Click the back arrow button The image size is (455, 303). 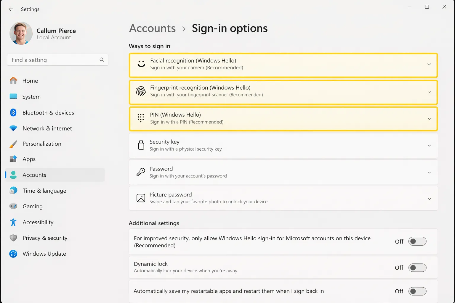point(11,9)
